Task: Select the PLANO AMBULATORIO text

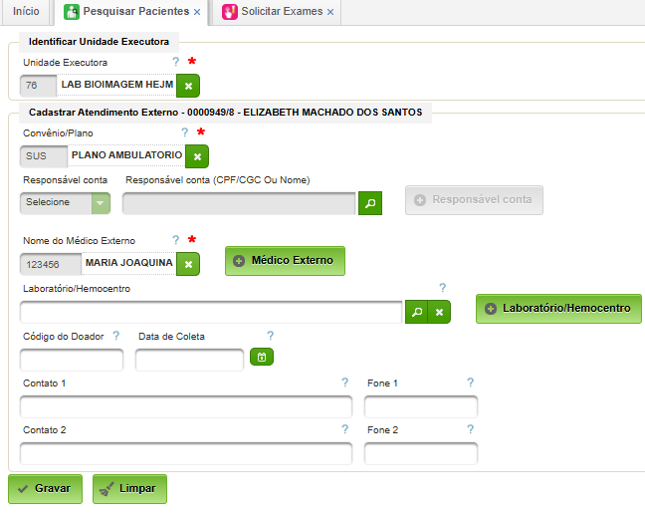Action: coord(126,155)
